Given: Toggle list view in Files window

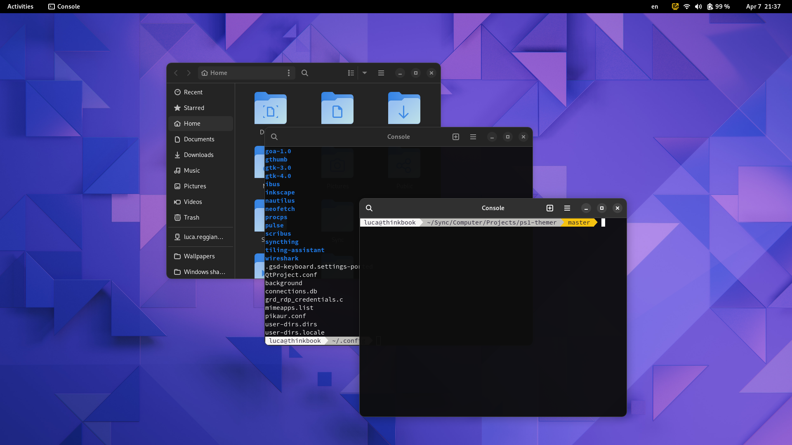Looking at the screenshot, I should 351,73.
